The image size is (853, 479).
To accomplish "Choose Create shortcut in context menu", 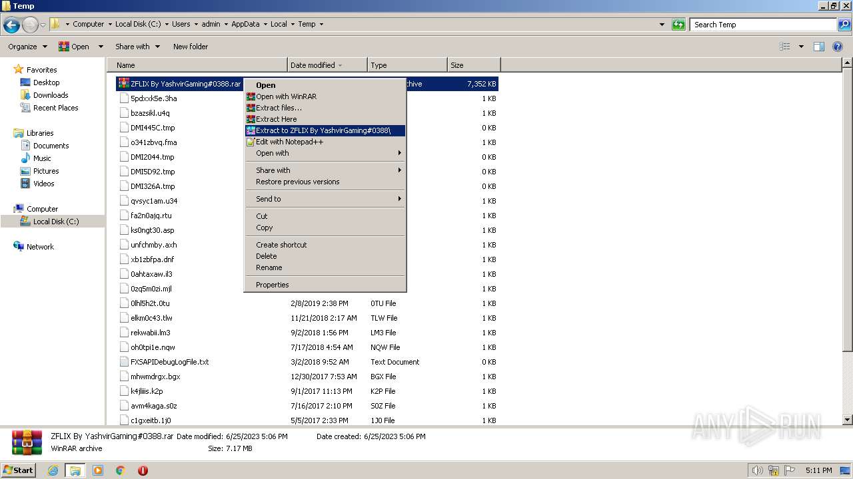I will [325, 245].
